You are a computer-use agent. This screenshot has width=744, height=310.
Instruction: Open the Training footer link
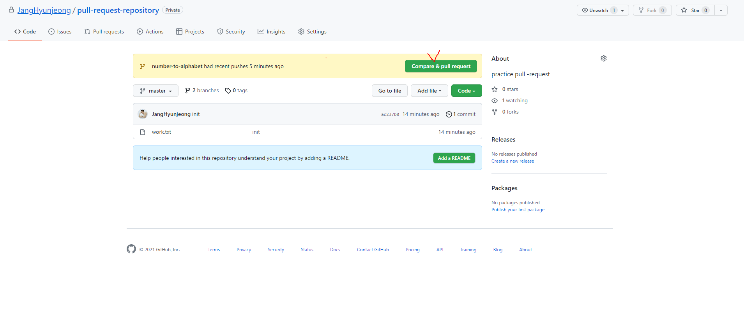click(468, 250)
